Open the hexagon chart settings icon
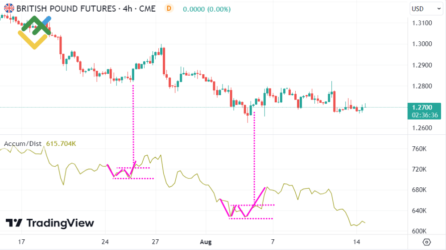 coord(427,242)
